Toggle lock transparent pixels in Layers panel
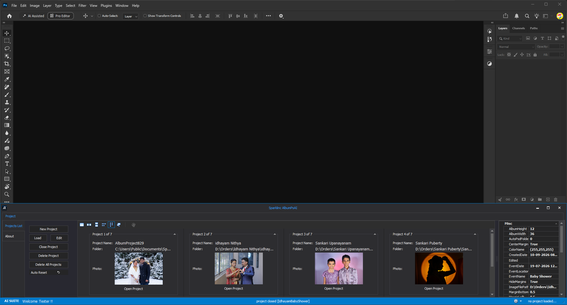 tap(509, 55)
